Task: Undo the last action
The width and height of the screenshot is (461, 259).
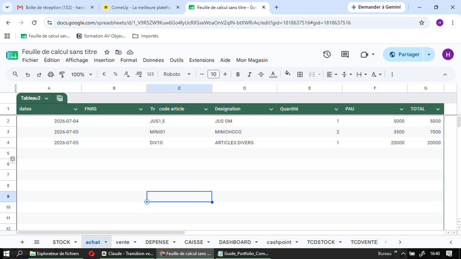Action: (x=28, y=74)
